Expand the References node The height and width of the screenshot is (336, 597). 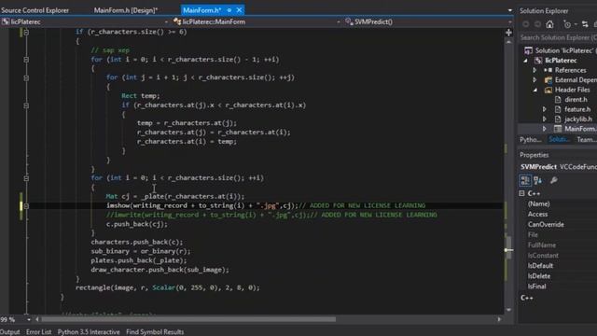tap(535, 70)
